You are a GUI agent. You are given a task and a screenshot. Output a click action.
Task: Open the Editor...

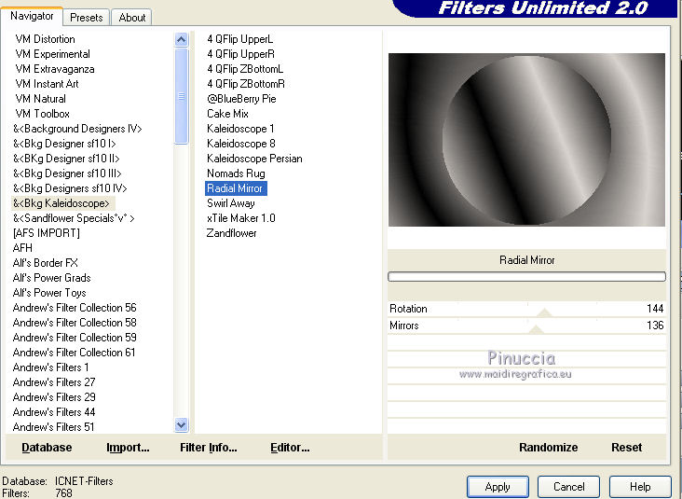pos(290,447)
